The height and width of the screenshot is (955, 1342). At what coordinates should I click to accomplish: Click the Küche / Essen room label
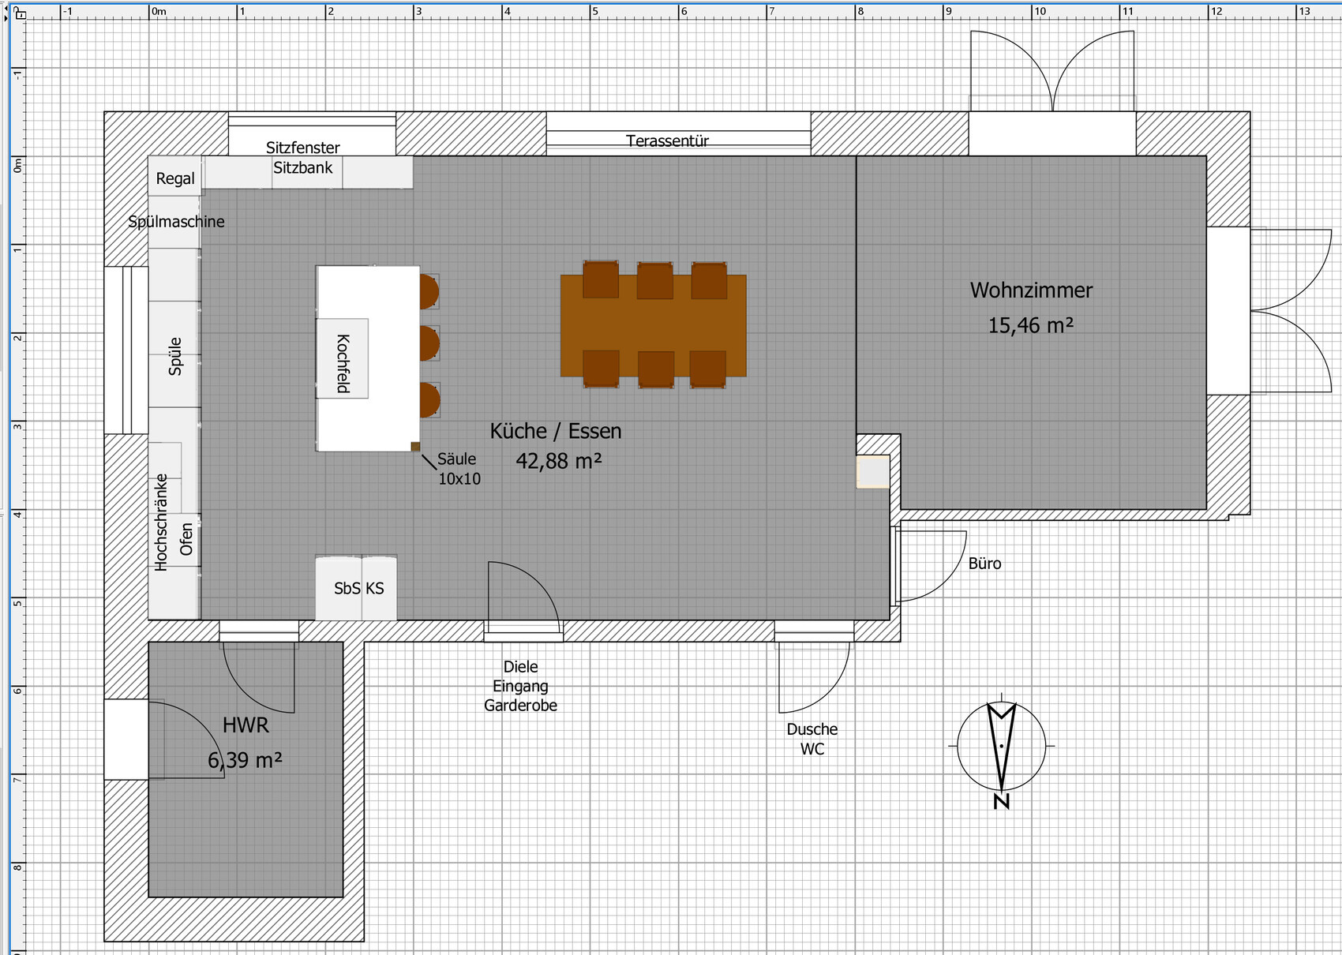[x=556, y=431]
